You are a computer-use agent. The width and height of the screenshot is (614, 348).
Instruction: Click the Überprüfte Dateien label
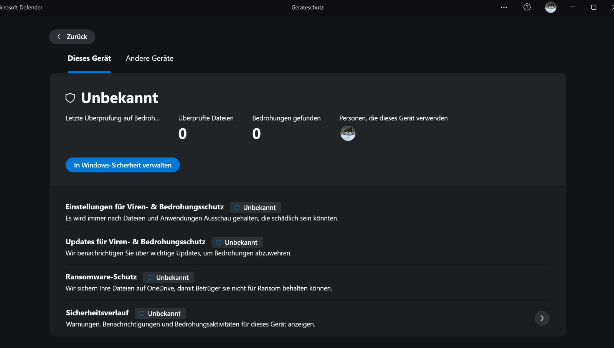(x=206, y=118)
